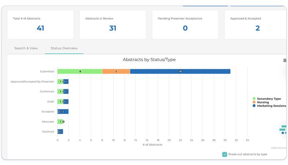The width and height of the screenshot is (288, 165).
Task: Click the 'Accepted' axis label
Action: (48, 111)
